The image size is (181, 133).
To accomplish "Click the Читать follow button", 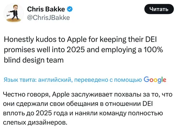I will (159, 9).
